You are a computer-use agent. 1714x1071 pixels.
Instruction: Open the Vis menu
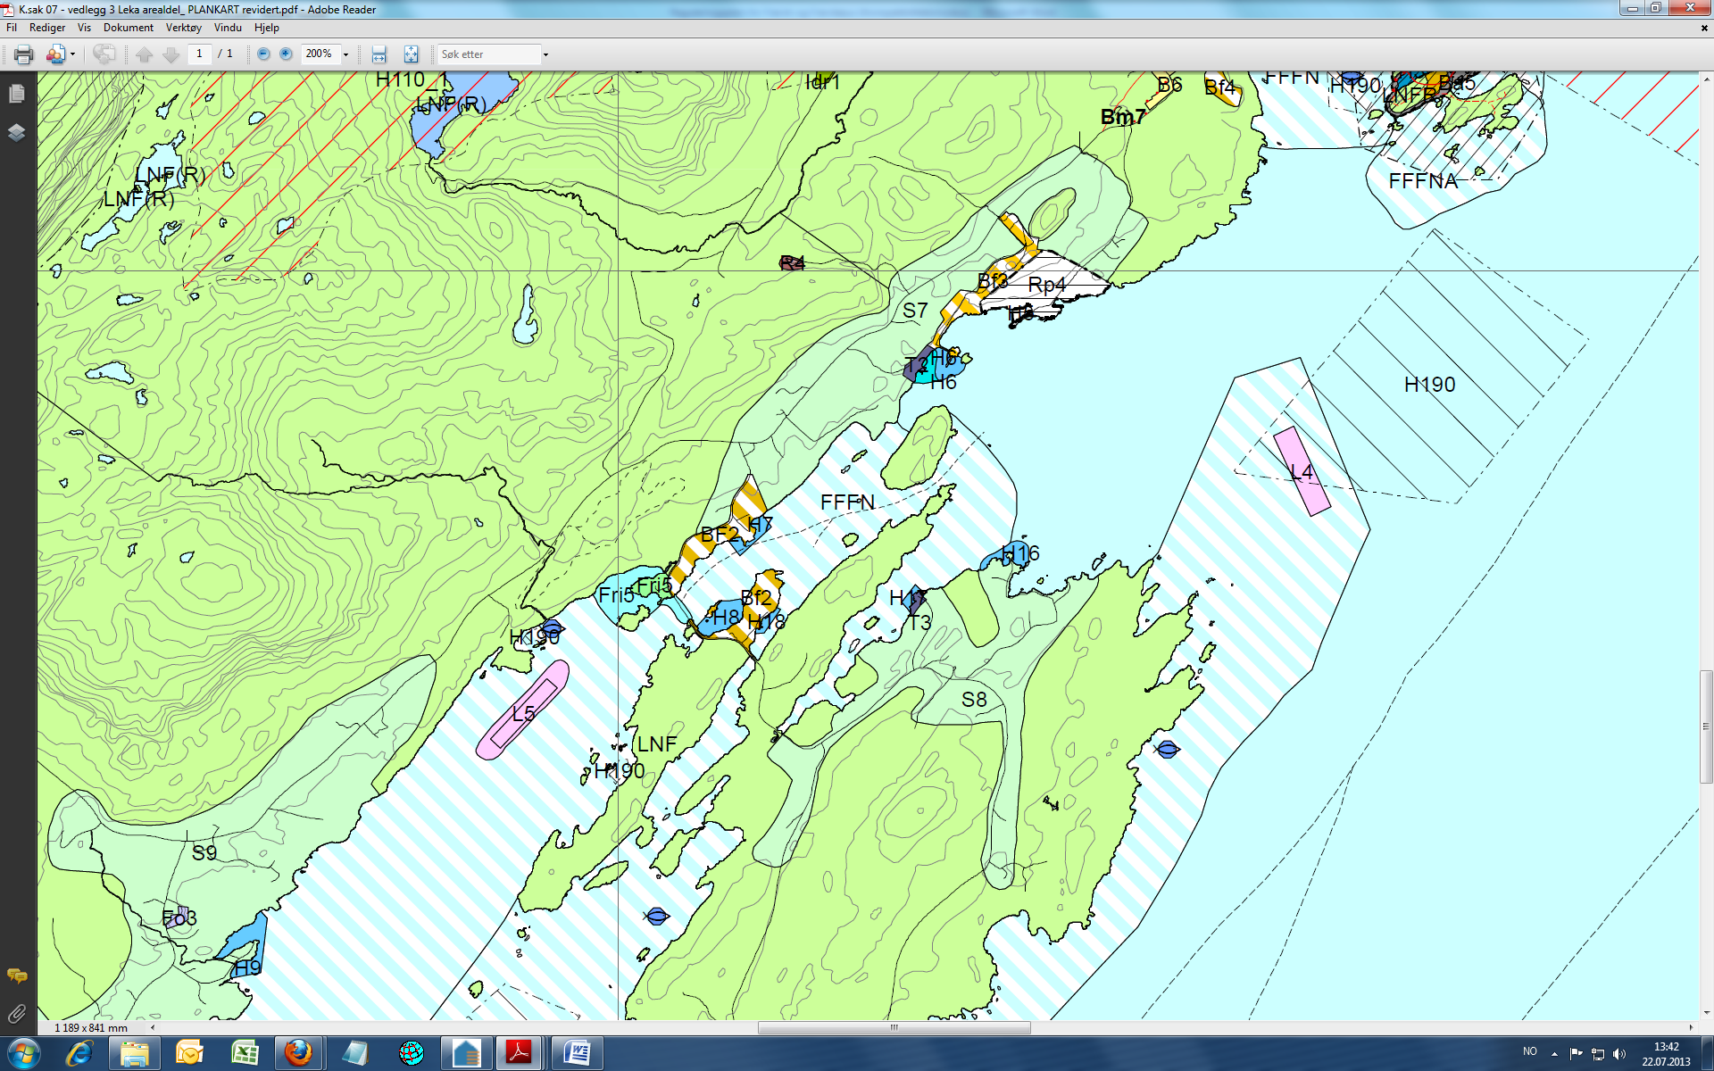pyautogui.click(x=85, y=28)
